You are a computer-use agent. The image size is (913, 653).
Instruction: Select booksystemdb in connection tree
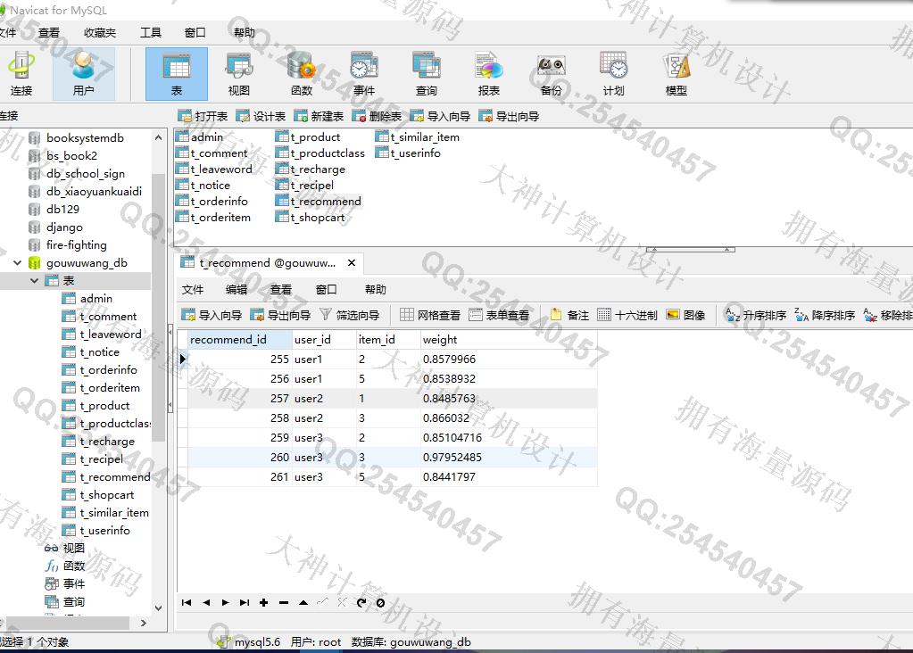coord(85,138)
